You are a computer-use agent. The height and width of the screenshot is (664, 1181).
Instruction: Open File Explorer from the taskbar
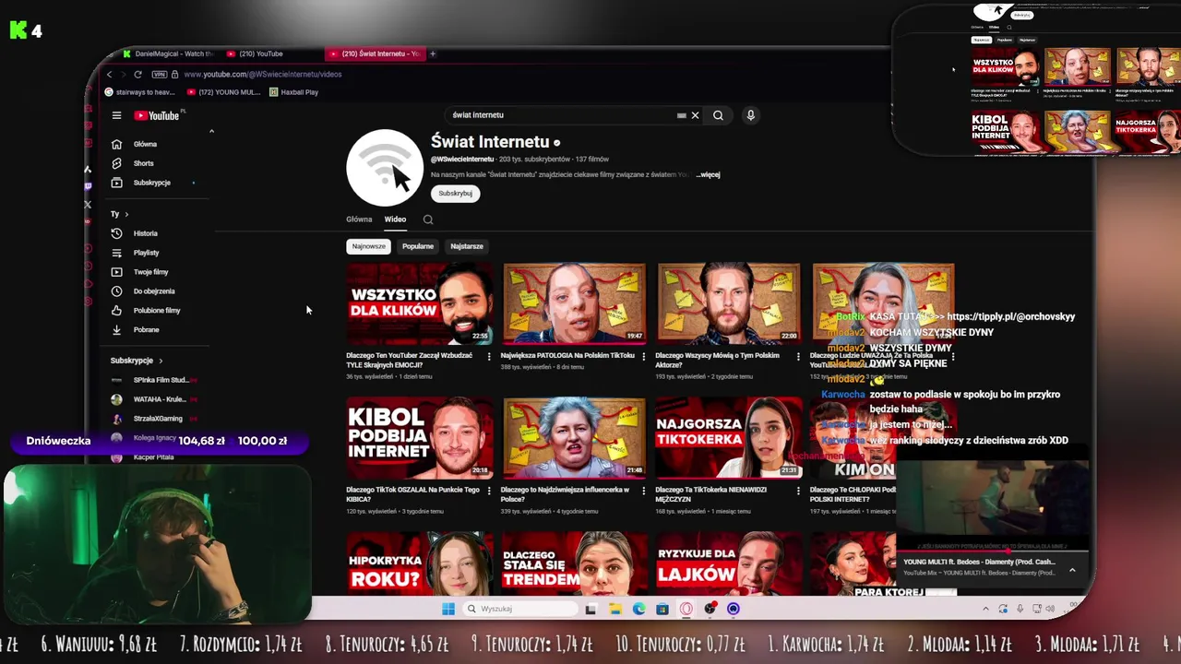615,609
